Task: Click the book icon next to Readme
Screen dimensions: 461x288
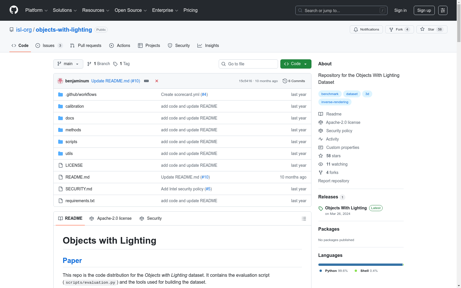Action: click(x=321, y=114)
